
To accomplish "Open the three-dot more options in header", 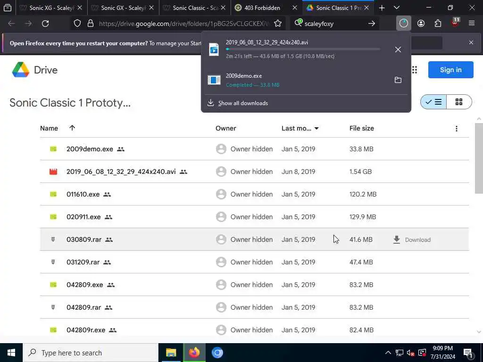I will 457,129.
